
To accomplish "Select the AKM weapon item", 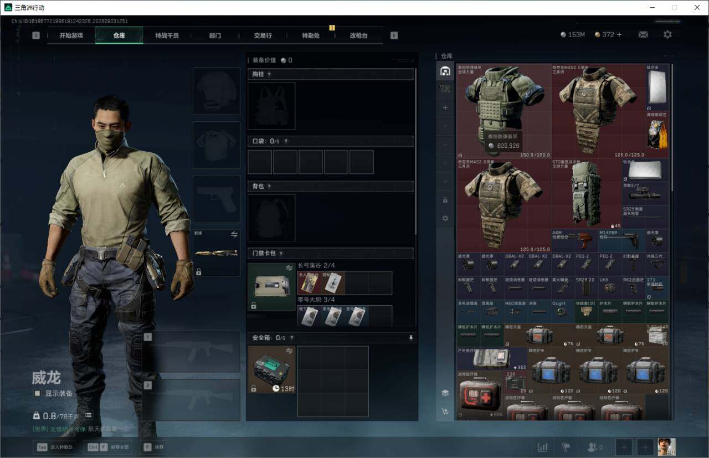I will pos(575,241).
